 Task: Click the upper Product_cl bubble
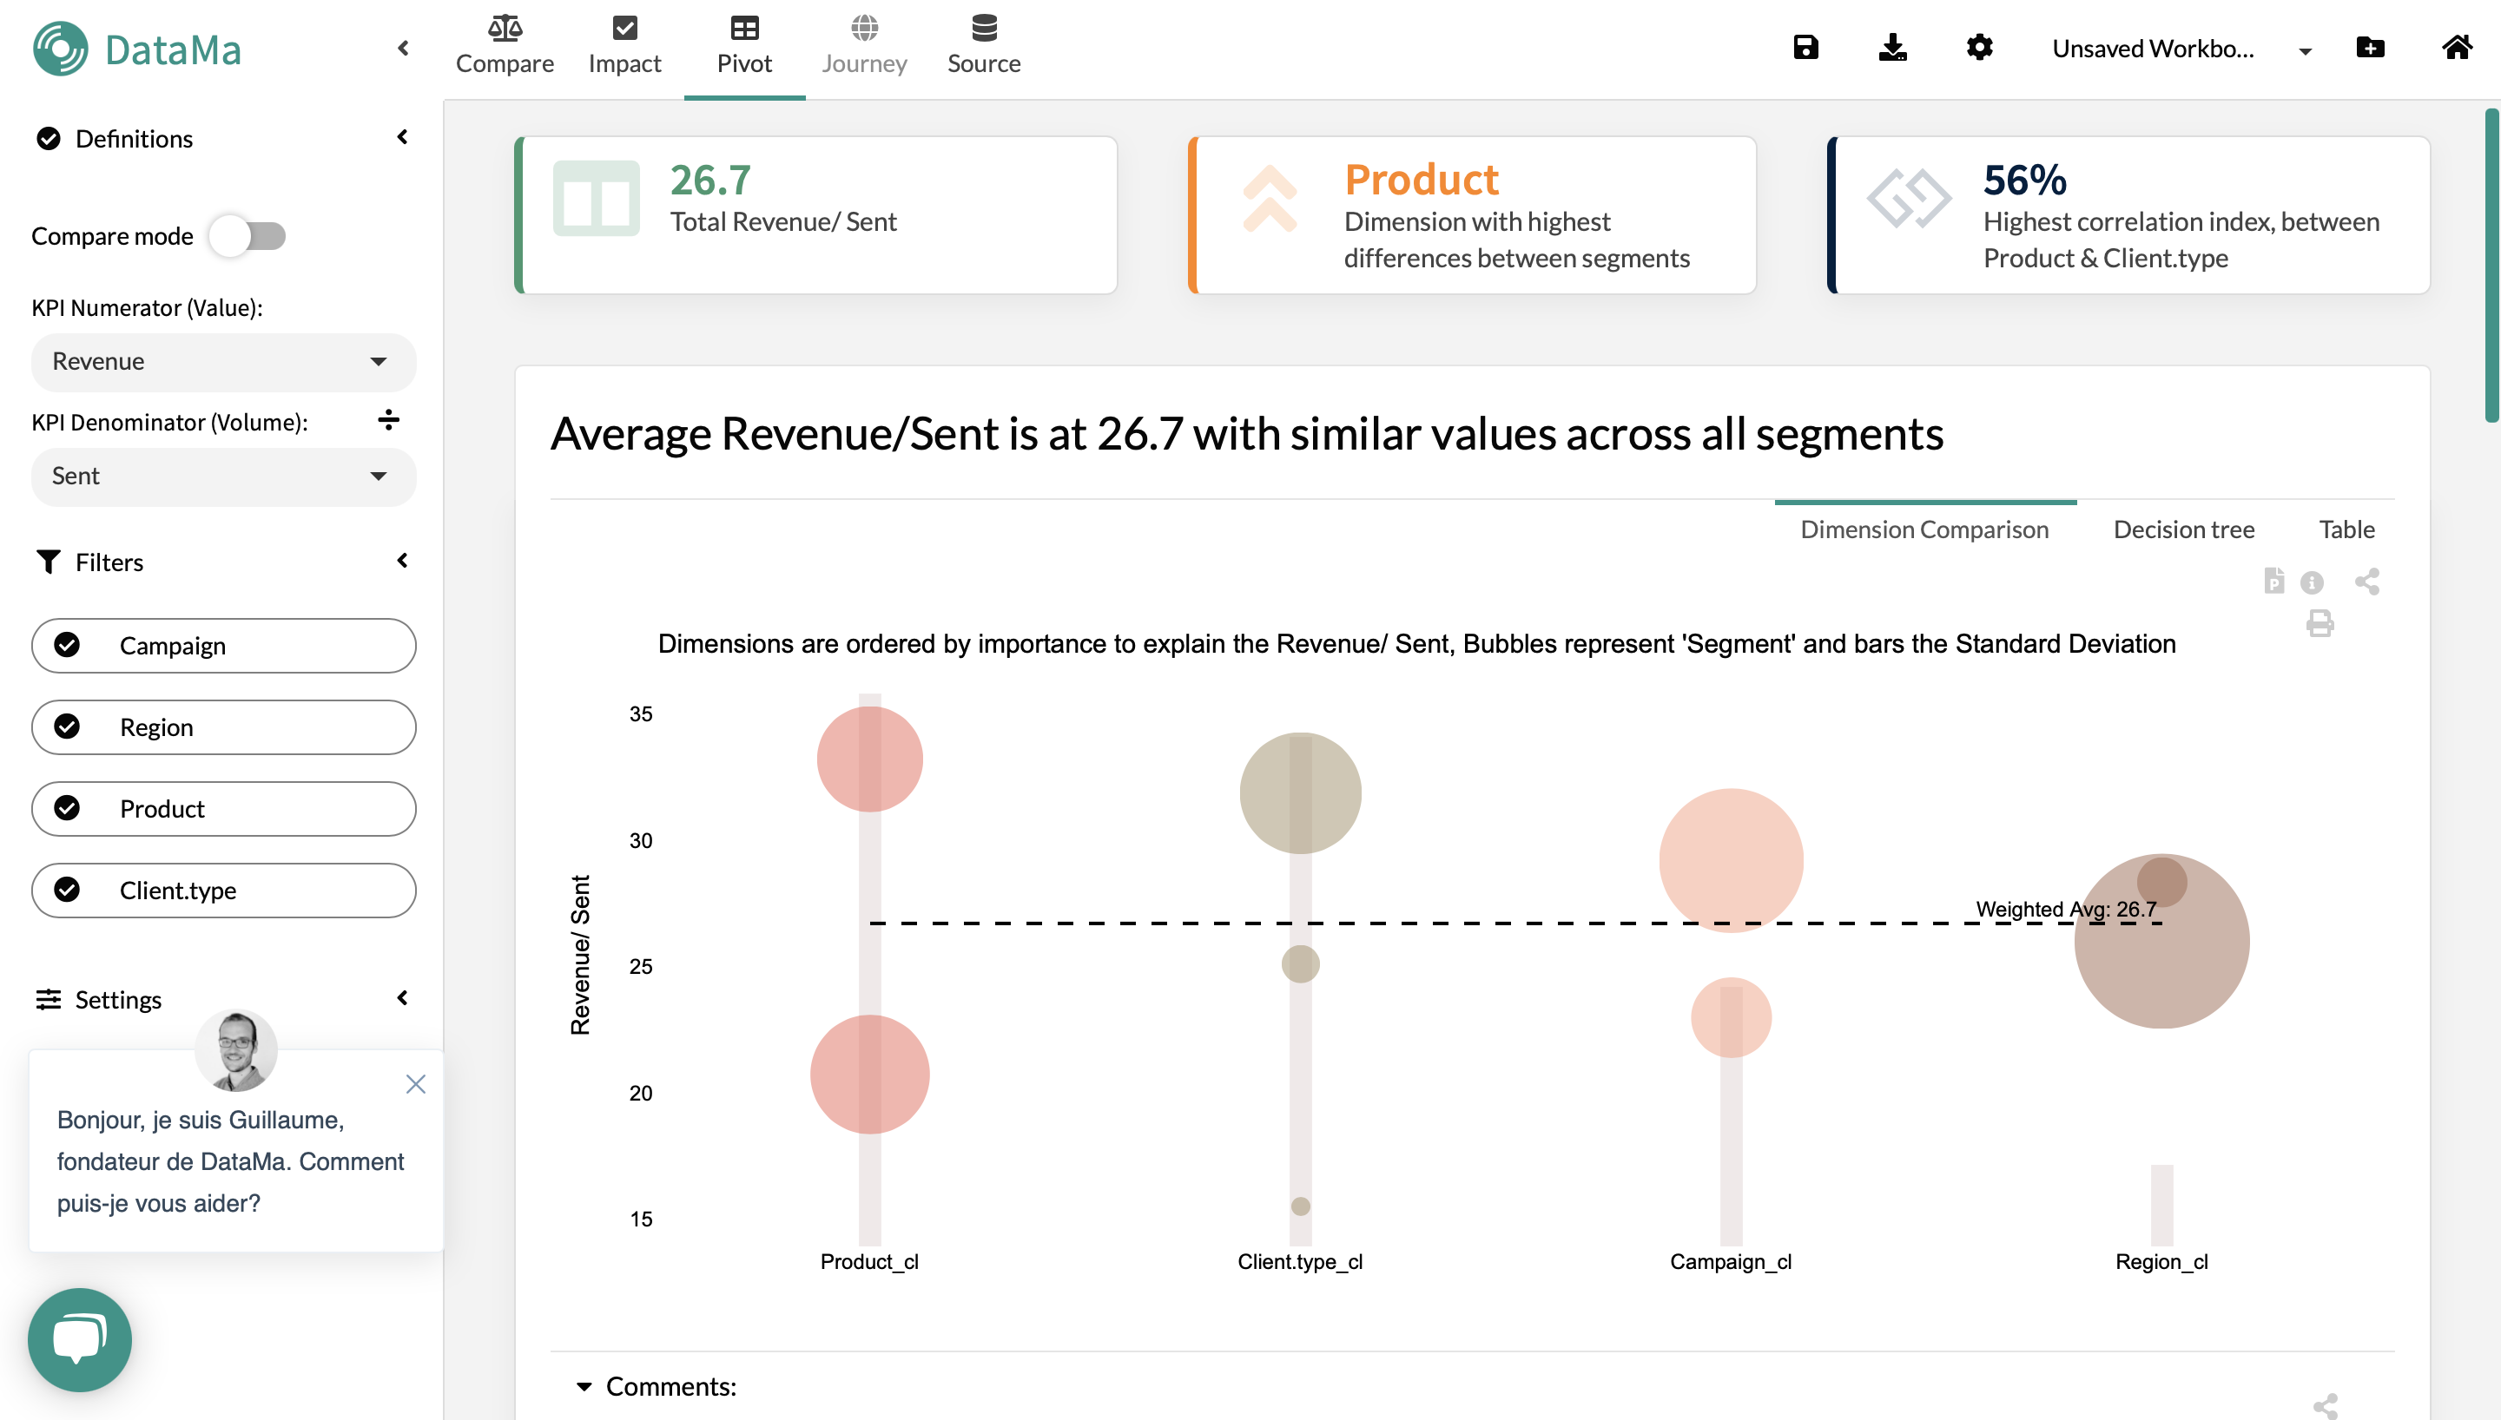tap(870, 759)
